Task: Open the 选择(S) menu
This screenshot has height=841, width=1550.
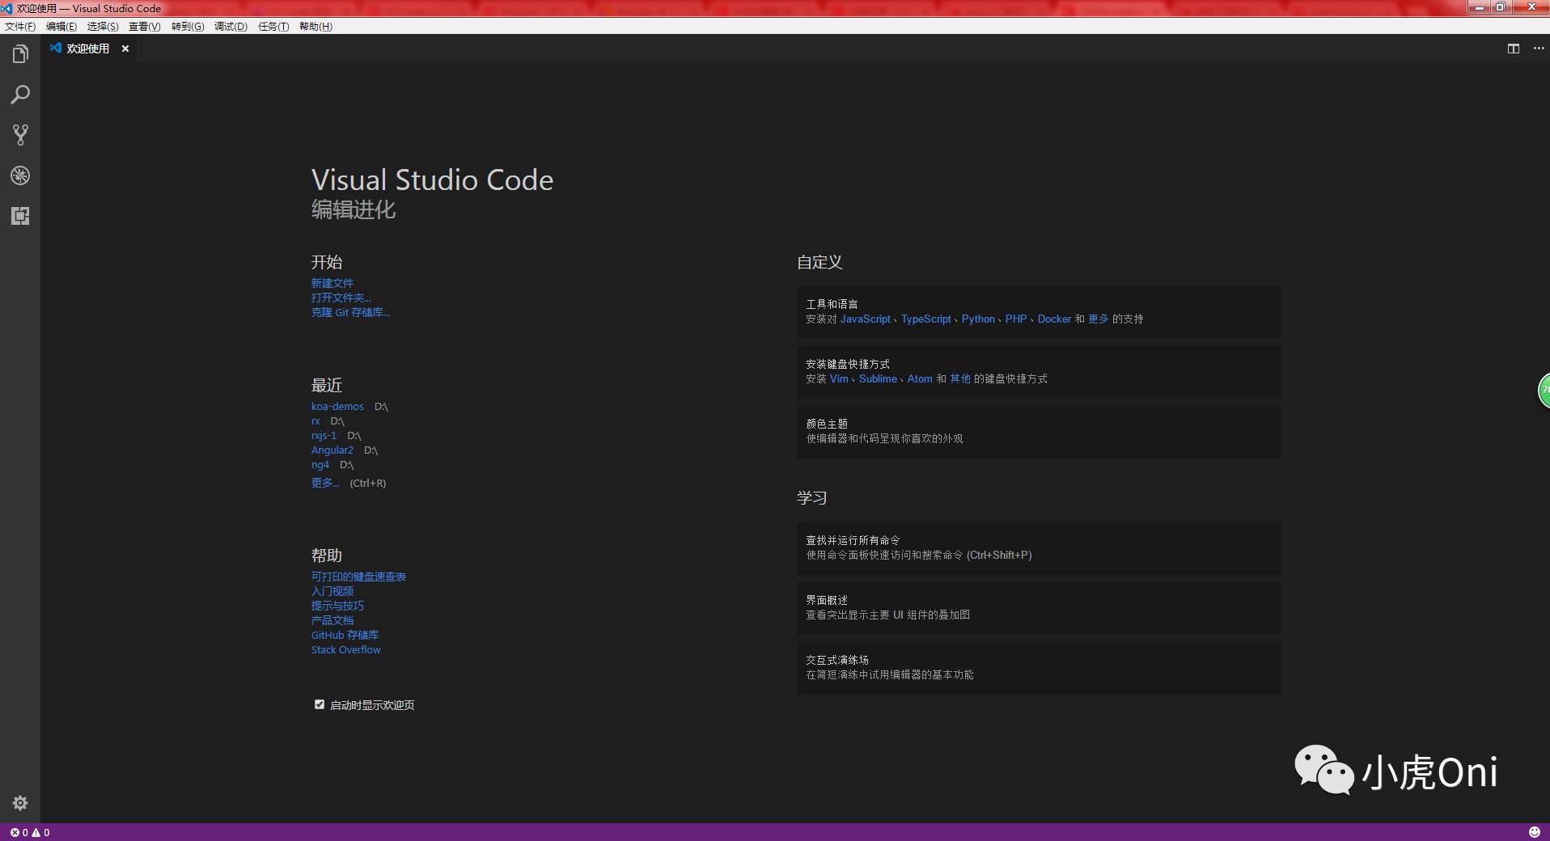Action: point(103,27)
